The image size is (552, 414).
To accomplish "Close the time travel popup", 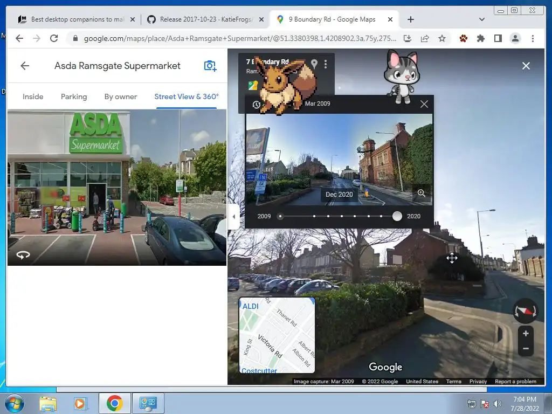I will point(424,104).
